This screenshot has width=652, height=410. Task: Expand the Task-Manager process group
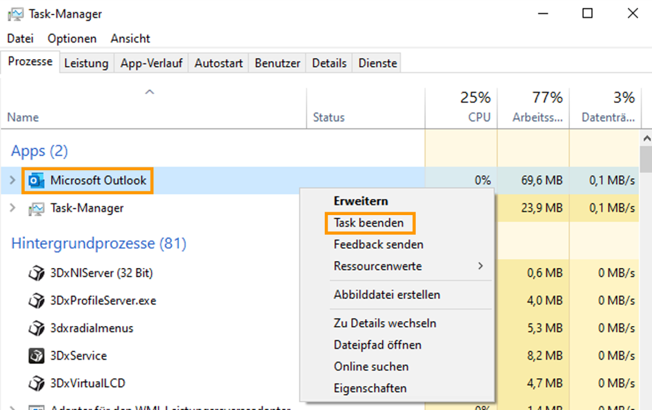pyautogui.click(x=12, y=207)
